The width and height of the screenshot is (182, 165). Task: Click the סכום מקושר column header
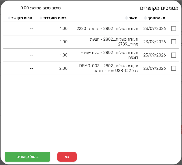tap(22, 18)
